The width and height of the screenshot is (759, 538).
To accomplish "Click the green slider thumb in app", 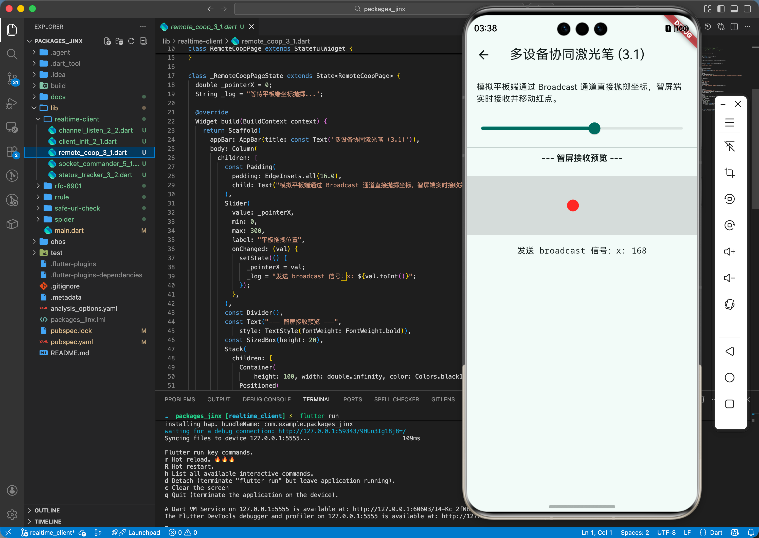I will [x=594, y=128].
